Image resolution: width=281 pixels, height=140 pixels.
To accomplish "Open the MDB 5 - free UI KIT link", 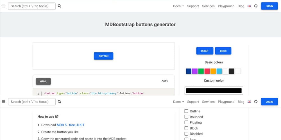I will (71, 125).
